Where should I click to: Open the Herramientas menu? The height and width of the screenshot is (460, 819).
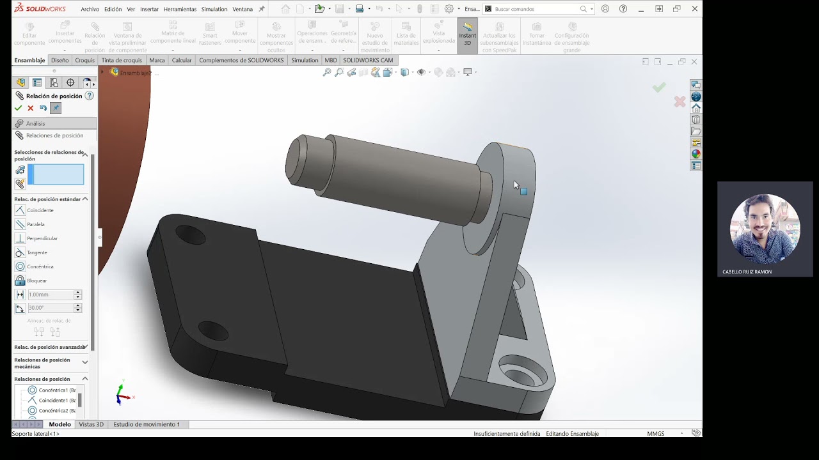(x=180, y=9)
